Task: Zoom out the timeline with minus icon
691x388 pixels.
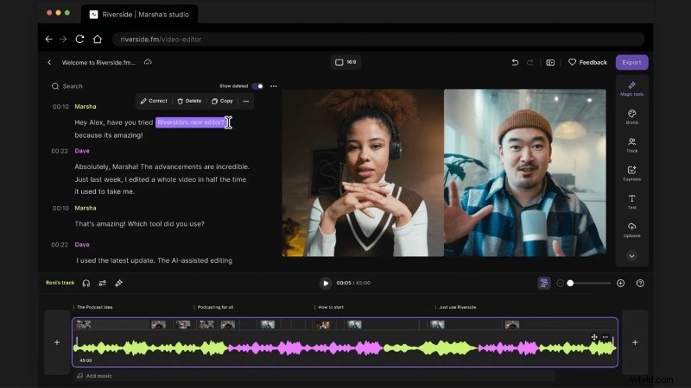Action: tap(560, 284)
